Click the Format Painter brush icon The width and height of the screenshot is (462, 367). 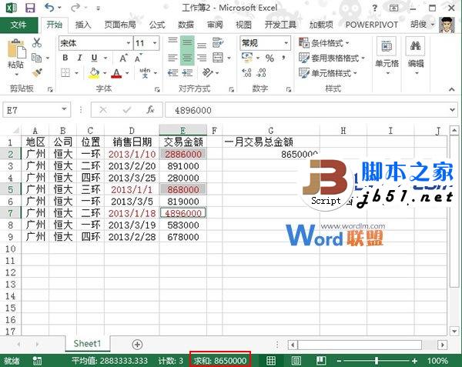point(36,73)
